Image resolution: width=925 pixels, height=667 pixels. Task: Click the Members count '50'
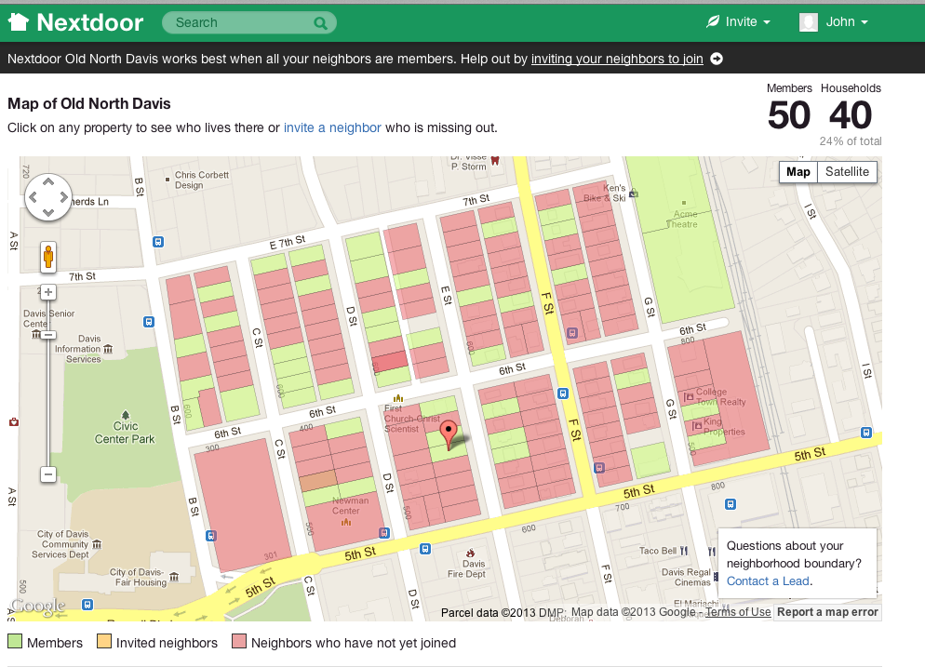(789, 115)
